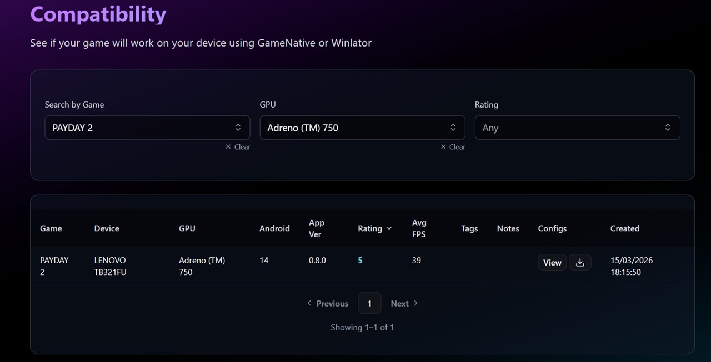Click the rating value 5
The width and height of the screenshot is (711, 362).
coord(360,260)
